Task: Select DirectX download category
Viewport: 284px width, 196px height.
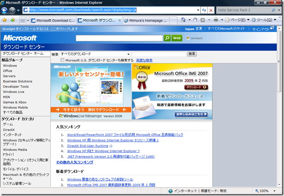Action: (x=9, y=130)
